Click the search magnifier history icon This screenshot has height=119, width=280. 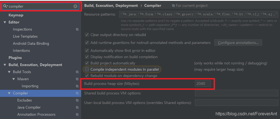(5, 6)
